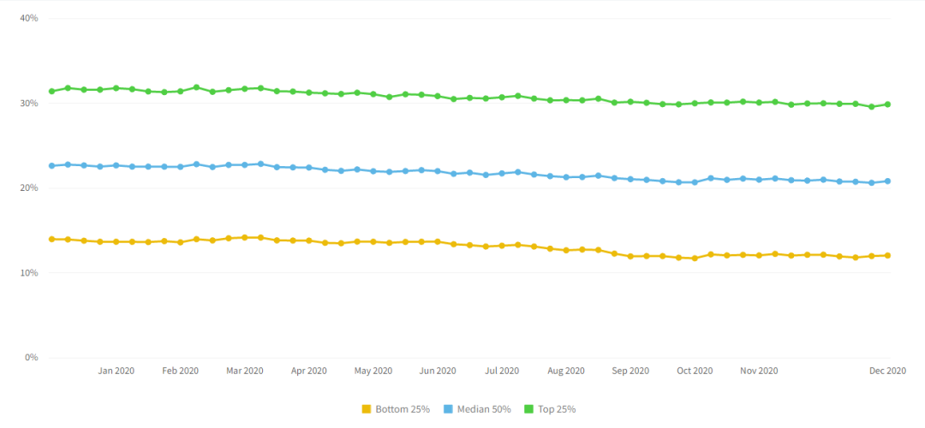Click the Dec 2020 x-axis label
925x428 pixels.
888,371
